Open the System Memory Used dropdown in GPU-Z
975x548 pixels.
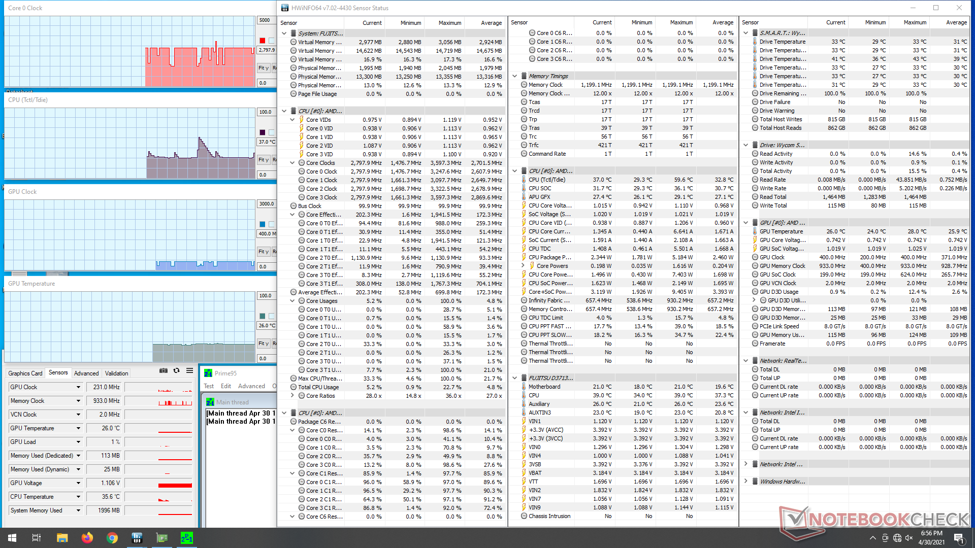coord(78,510)
